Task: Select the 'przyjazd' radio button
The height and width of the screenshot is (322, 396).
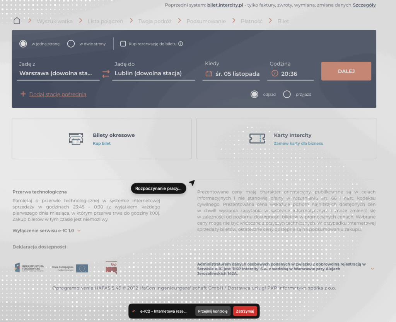Action: [x=287, y=94]
